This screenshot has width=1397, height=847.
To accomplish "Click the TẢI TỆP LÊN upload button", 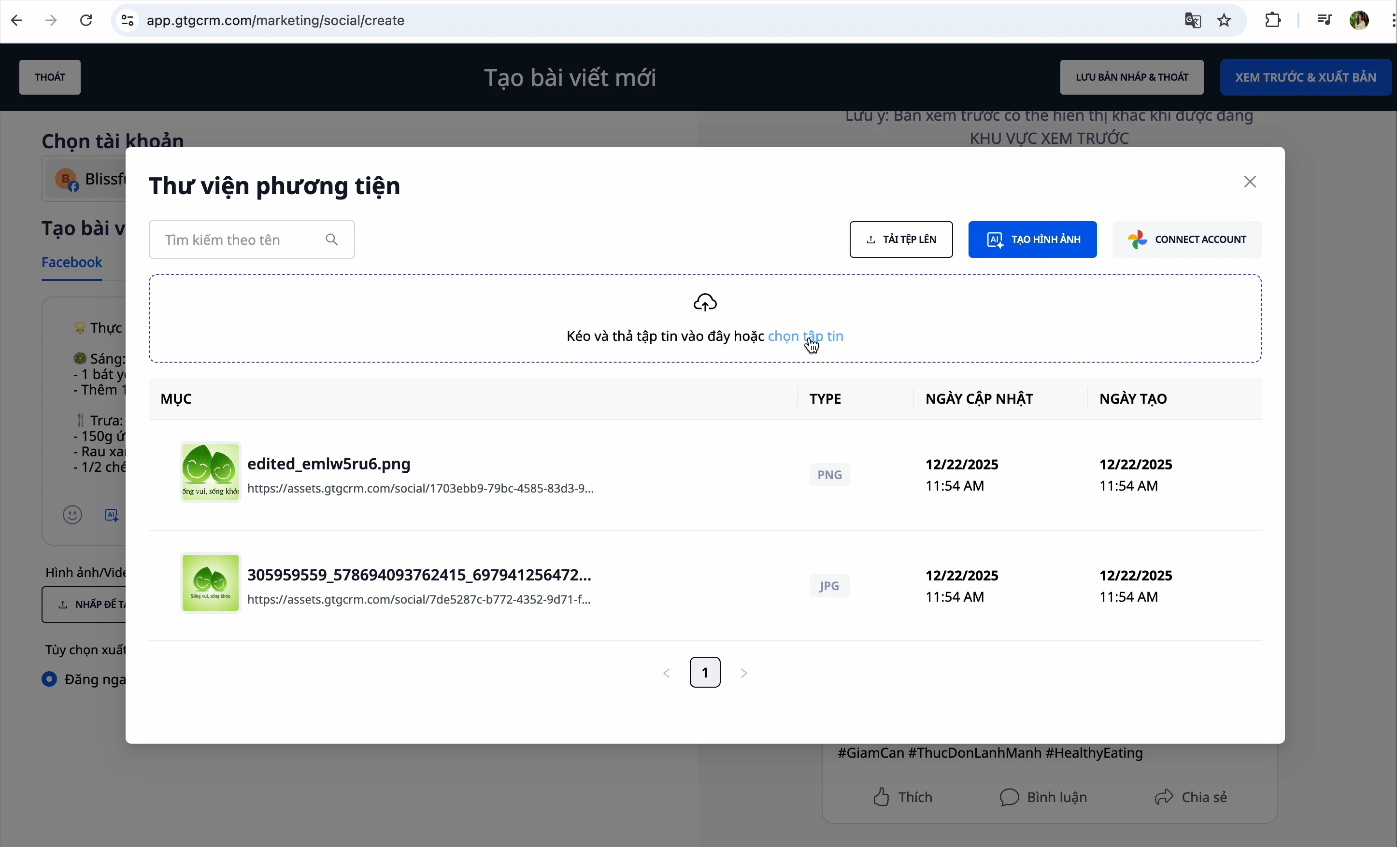I will (900, 240).
